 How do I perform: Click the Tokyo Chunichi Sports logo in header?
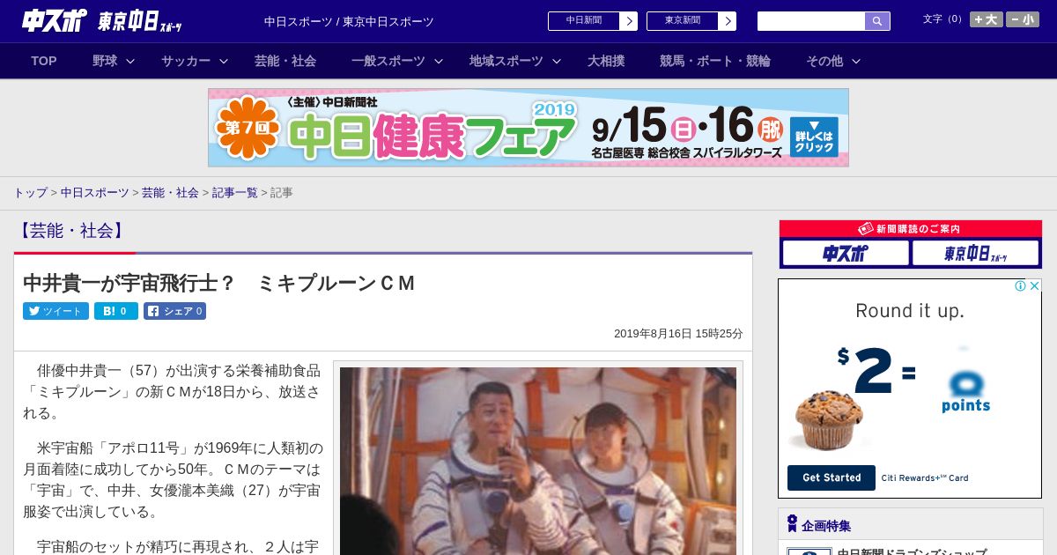click(x=141, y=21)
